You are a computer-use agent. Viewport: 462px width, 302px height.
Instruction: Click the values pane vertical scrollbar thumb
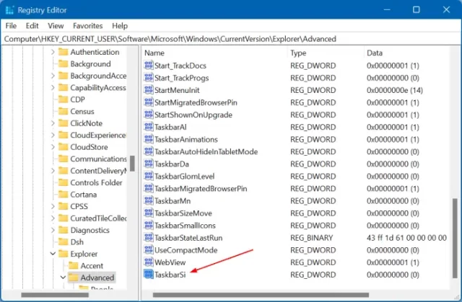(455, 238)
